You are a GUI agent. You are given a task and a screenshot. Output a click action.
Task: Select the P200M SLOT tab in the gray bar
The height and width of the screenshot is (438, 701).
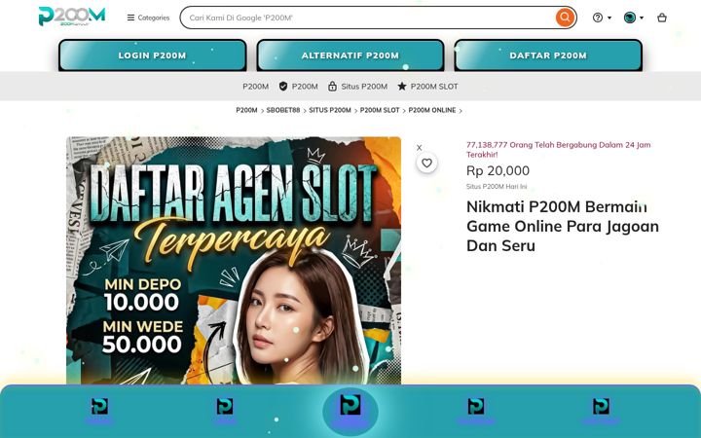[x=434, y=87]
